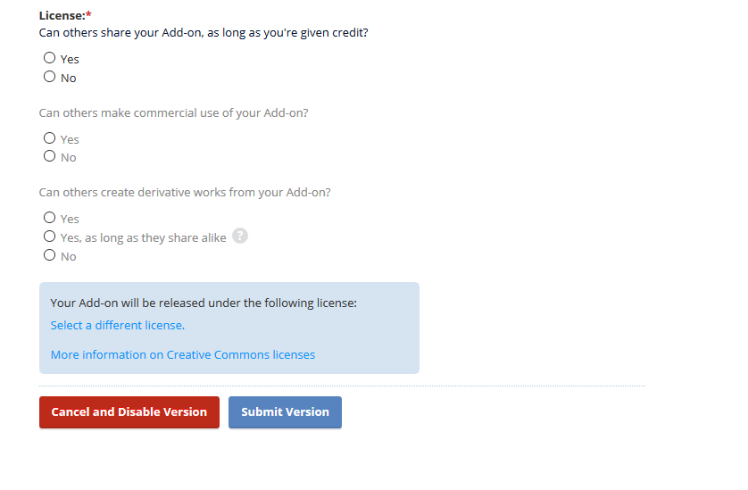Click the 'No' label text under derivative works

click(x=68, y=257)
